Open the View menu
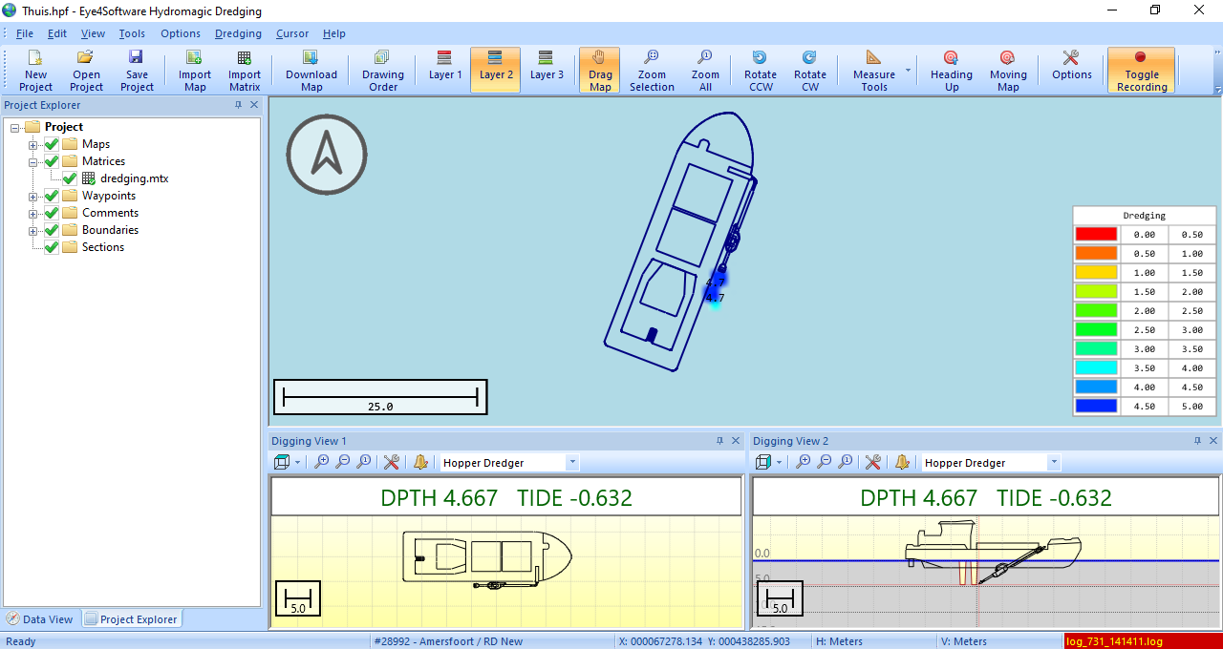Viewport: 1223px width, 649px height. point(93,33)
